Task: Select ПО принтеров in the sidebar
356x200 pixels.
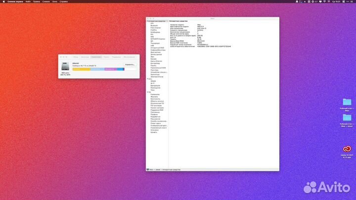Action: click(156, 106)
